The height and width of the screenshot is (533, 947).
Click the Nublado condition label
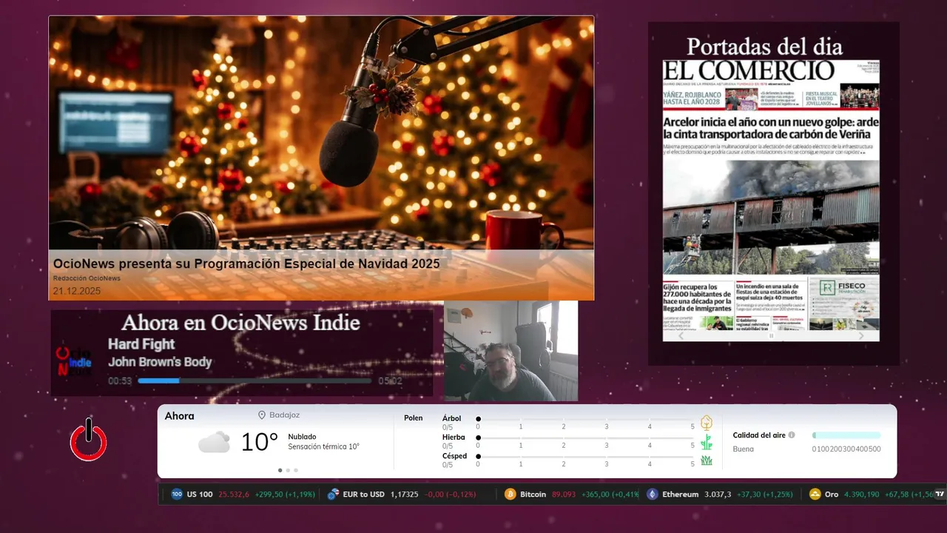302,437
